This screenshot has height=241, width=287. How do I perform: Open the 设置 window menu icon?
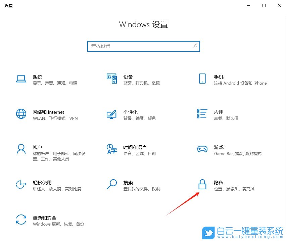pyautogui.click(x=9, y=5)
